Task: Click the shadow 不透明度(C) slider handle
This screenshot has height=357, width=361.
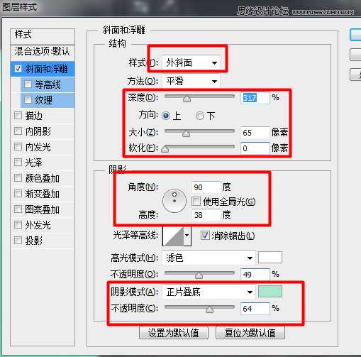Action: (209, 309)
